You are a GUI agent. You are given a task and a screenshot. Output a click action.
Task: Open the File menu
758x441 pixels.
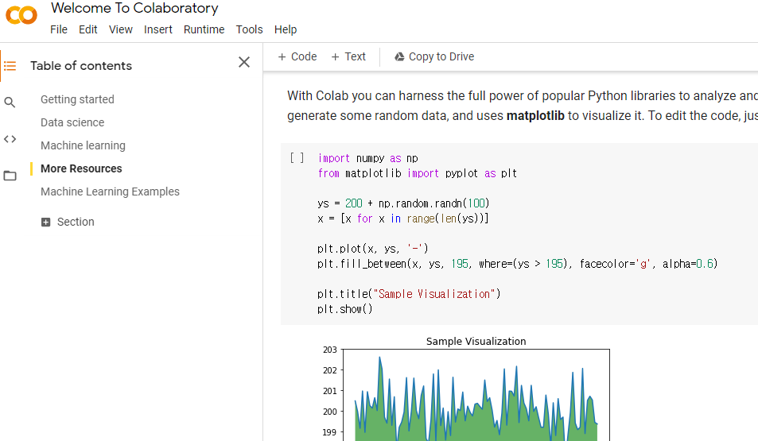pos(59,29)
